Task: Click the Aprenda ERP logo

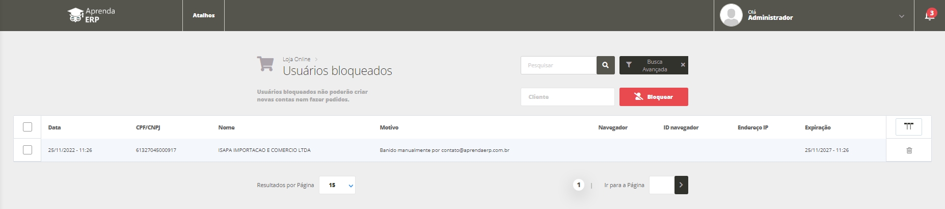Action: (x=92, y=15)
